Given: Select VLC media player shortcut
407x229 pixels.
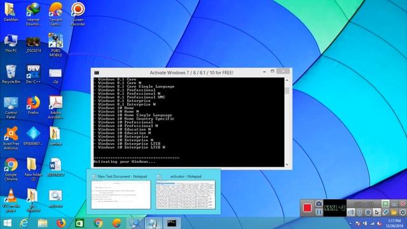Looking at the screenshot, I should click(x=11, y=200).
